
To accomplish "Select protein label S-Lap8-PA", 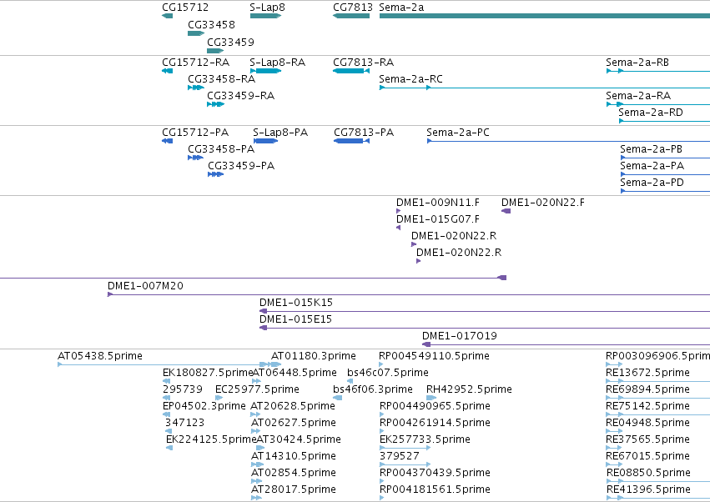I will click(280, 133).
